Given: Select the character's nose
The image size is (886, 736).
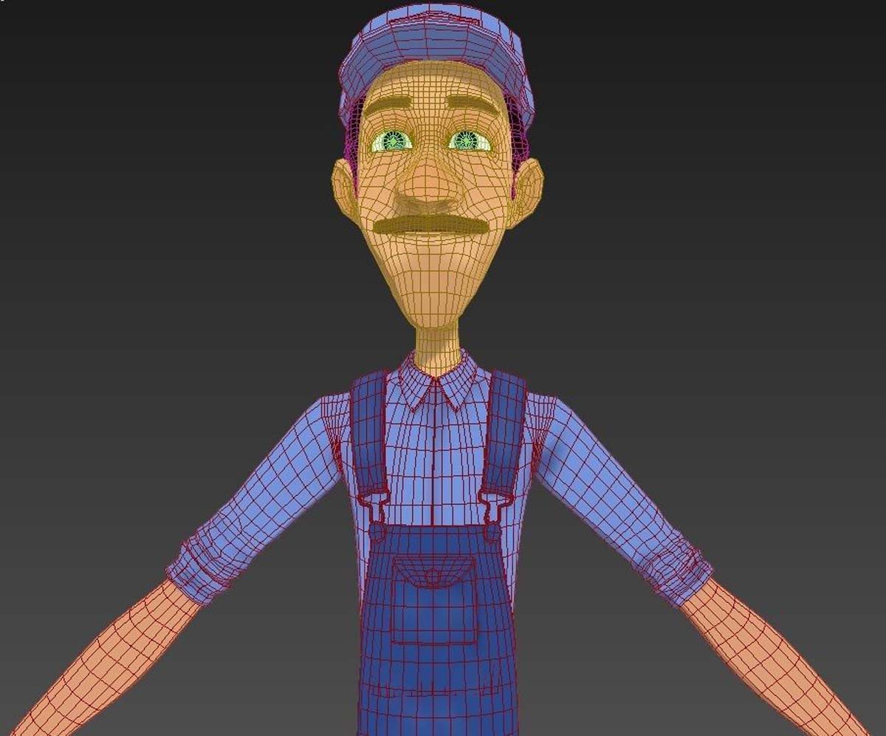Looking at the screenshot, I should click(x=427, y=187).
